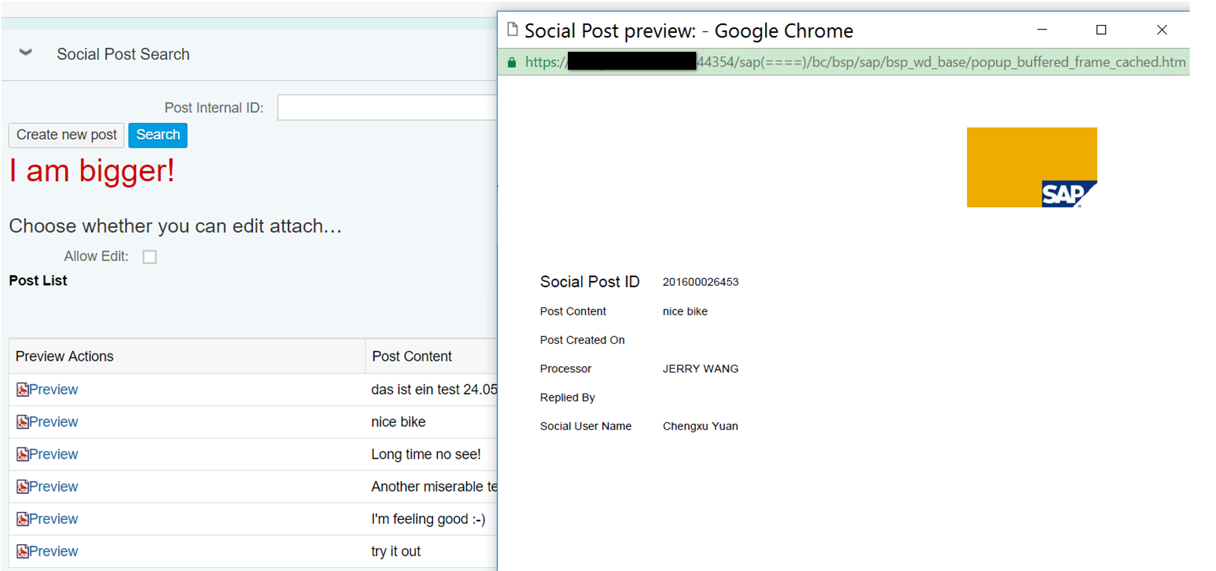This screenshot has height=571, width=1216.
Task: Select the 'Long time no see!' cell
Action: [x=431, y=454]
